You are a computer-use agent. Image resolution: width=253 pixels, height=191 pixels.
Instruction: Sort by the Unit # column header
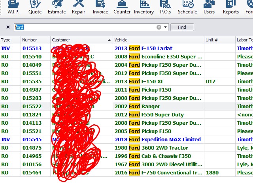click(x=220, y=40)
